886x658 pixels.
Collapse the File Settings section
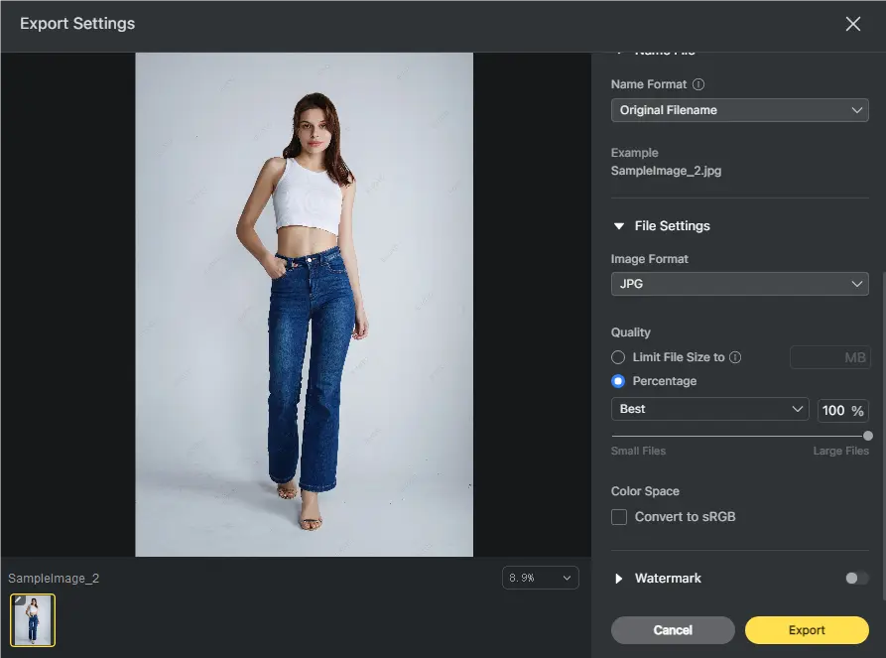click(619, 226)
